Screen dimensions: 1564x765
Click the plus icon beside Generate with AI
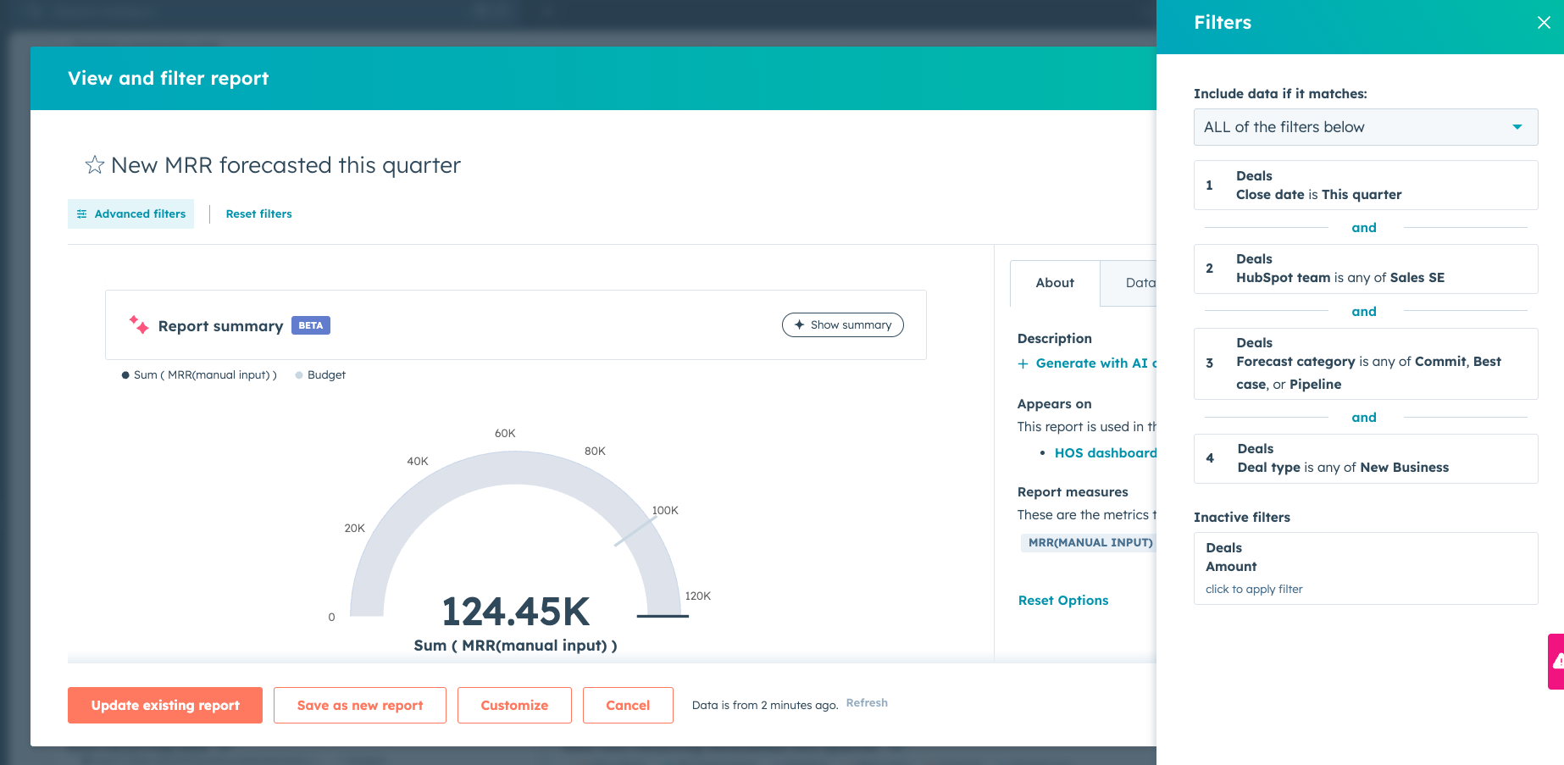1023,363
